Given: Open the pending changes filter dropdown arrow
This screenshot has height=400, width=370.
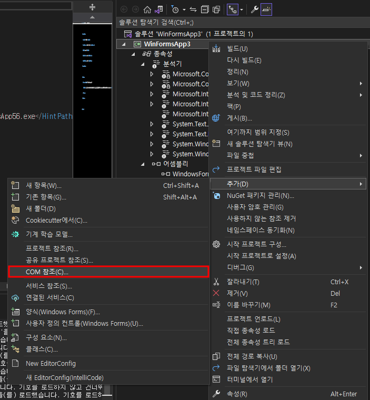Looking at the screenshot, I should coord(184,10).
